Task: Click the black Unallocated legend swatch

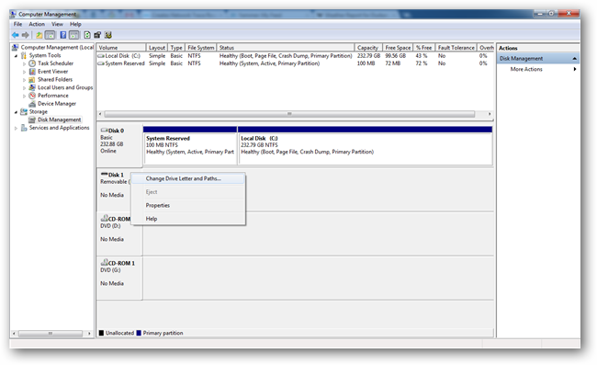Action: pyautogui.click(x=101, y=333)
